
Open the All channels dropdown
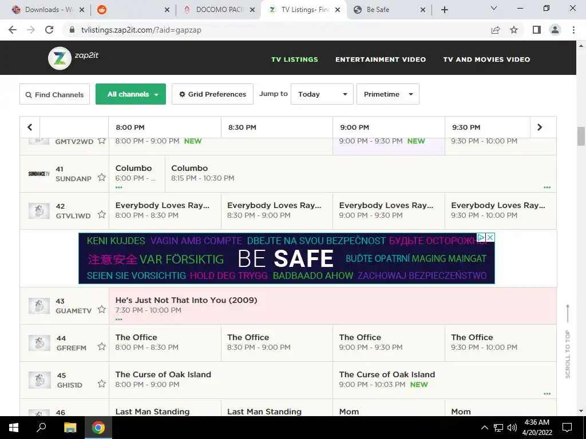[x=131, y=94]
